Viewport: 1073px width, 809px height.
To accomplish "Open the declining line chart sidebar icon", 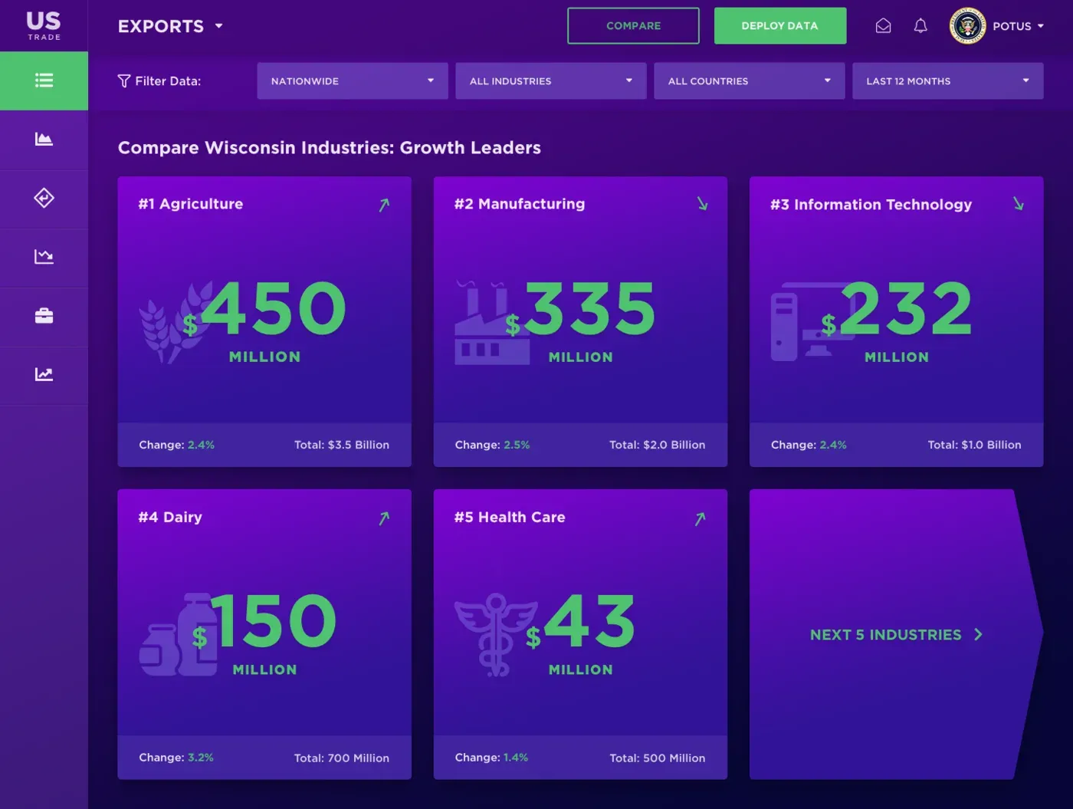I will point(44,256).
